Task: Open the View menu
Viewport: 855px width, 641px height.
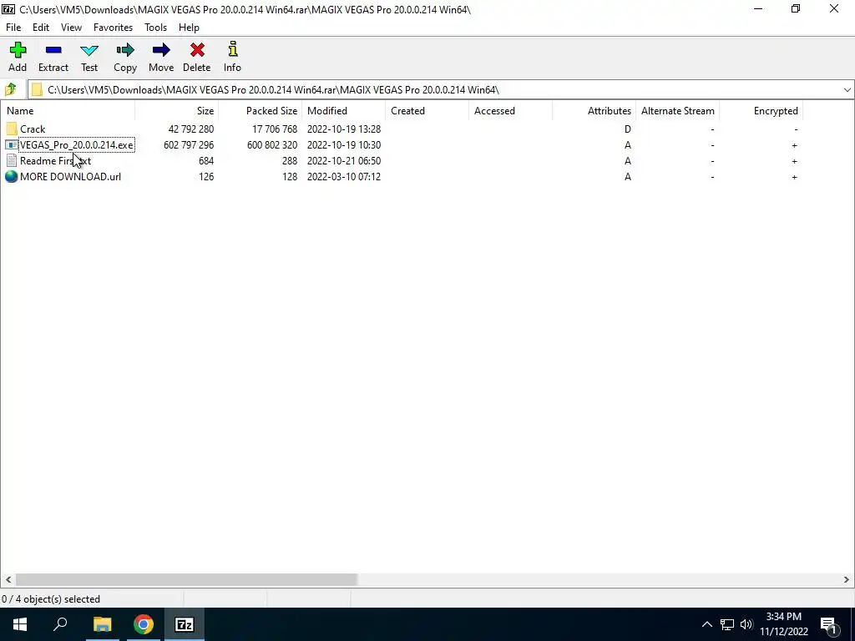Action: point(71,28)
